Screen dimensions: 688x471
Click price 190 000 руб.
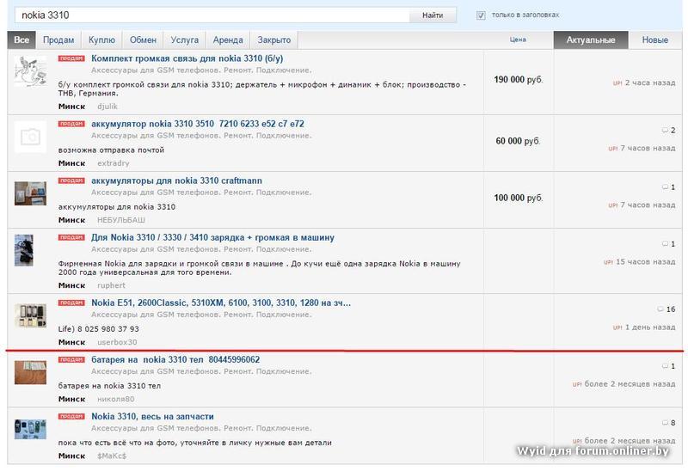(x=519, y=79)
